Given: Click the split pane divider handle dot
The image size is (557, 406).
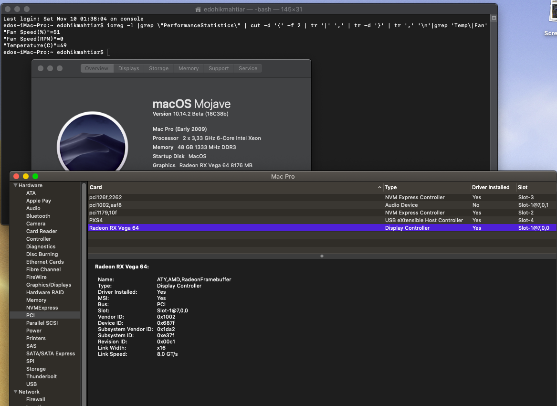Looking at the screenshot, I should click(x=322, y=256).
